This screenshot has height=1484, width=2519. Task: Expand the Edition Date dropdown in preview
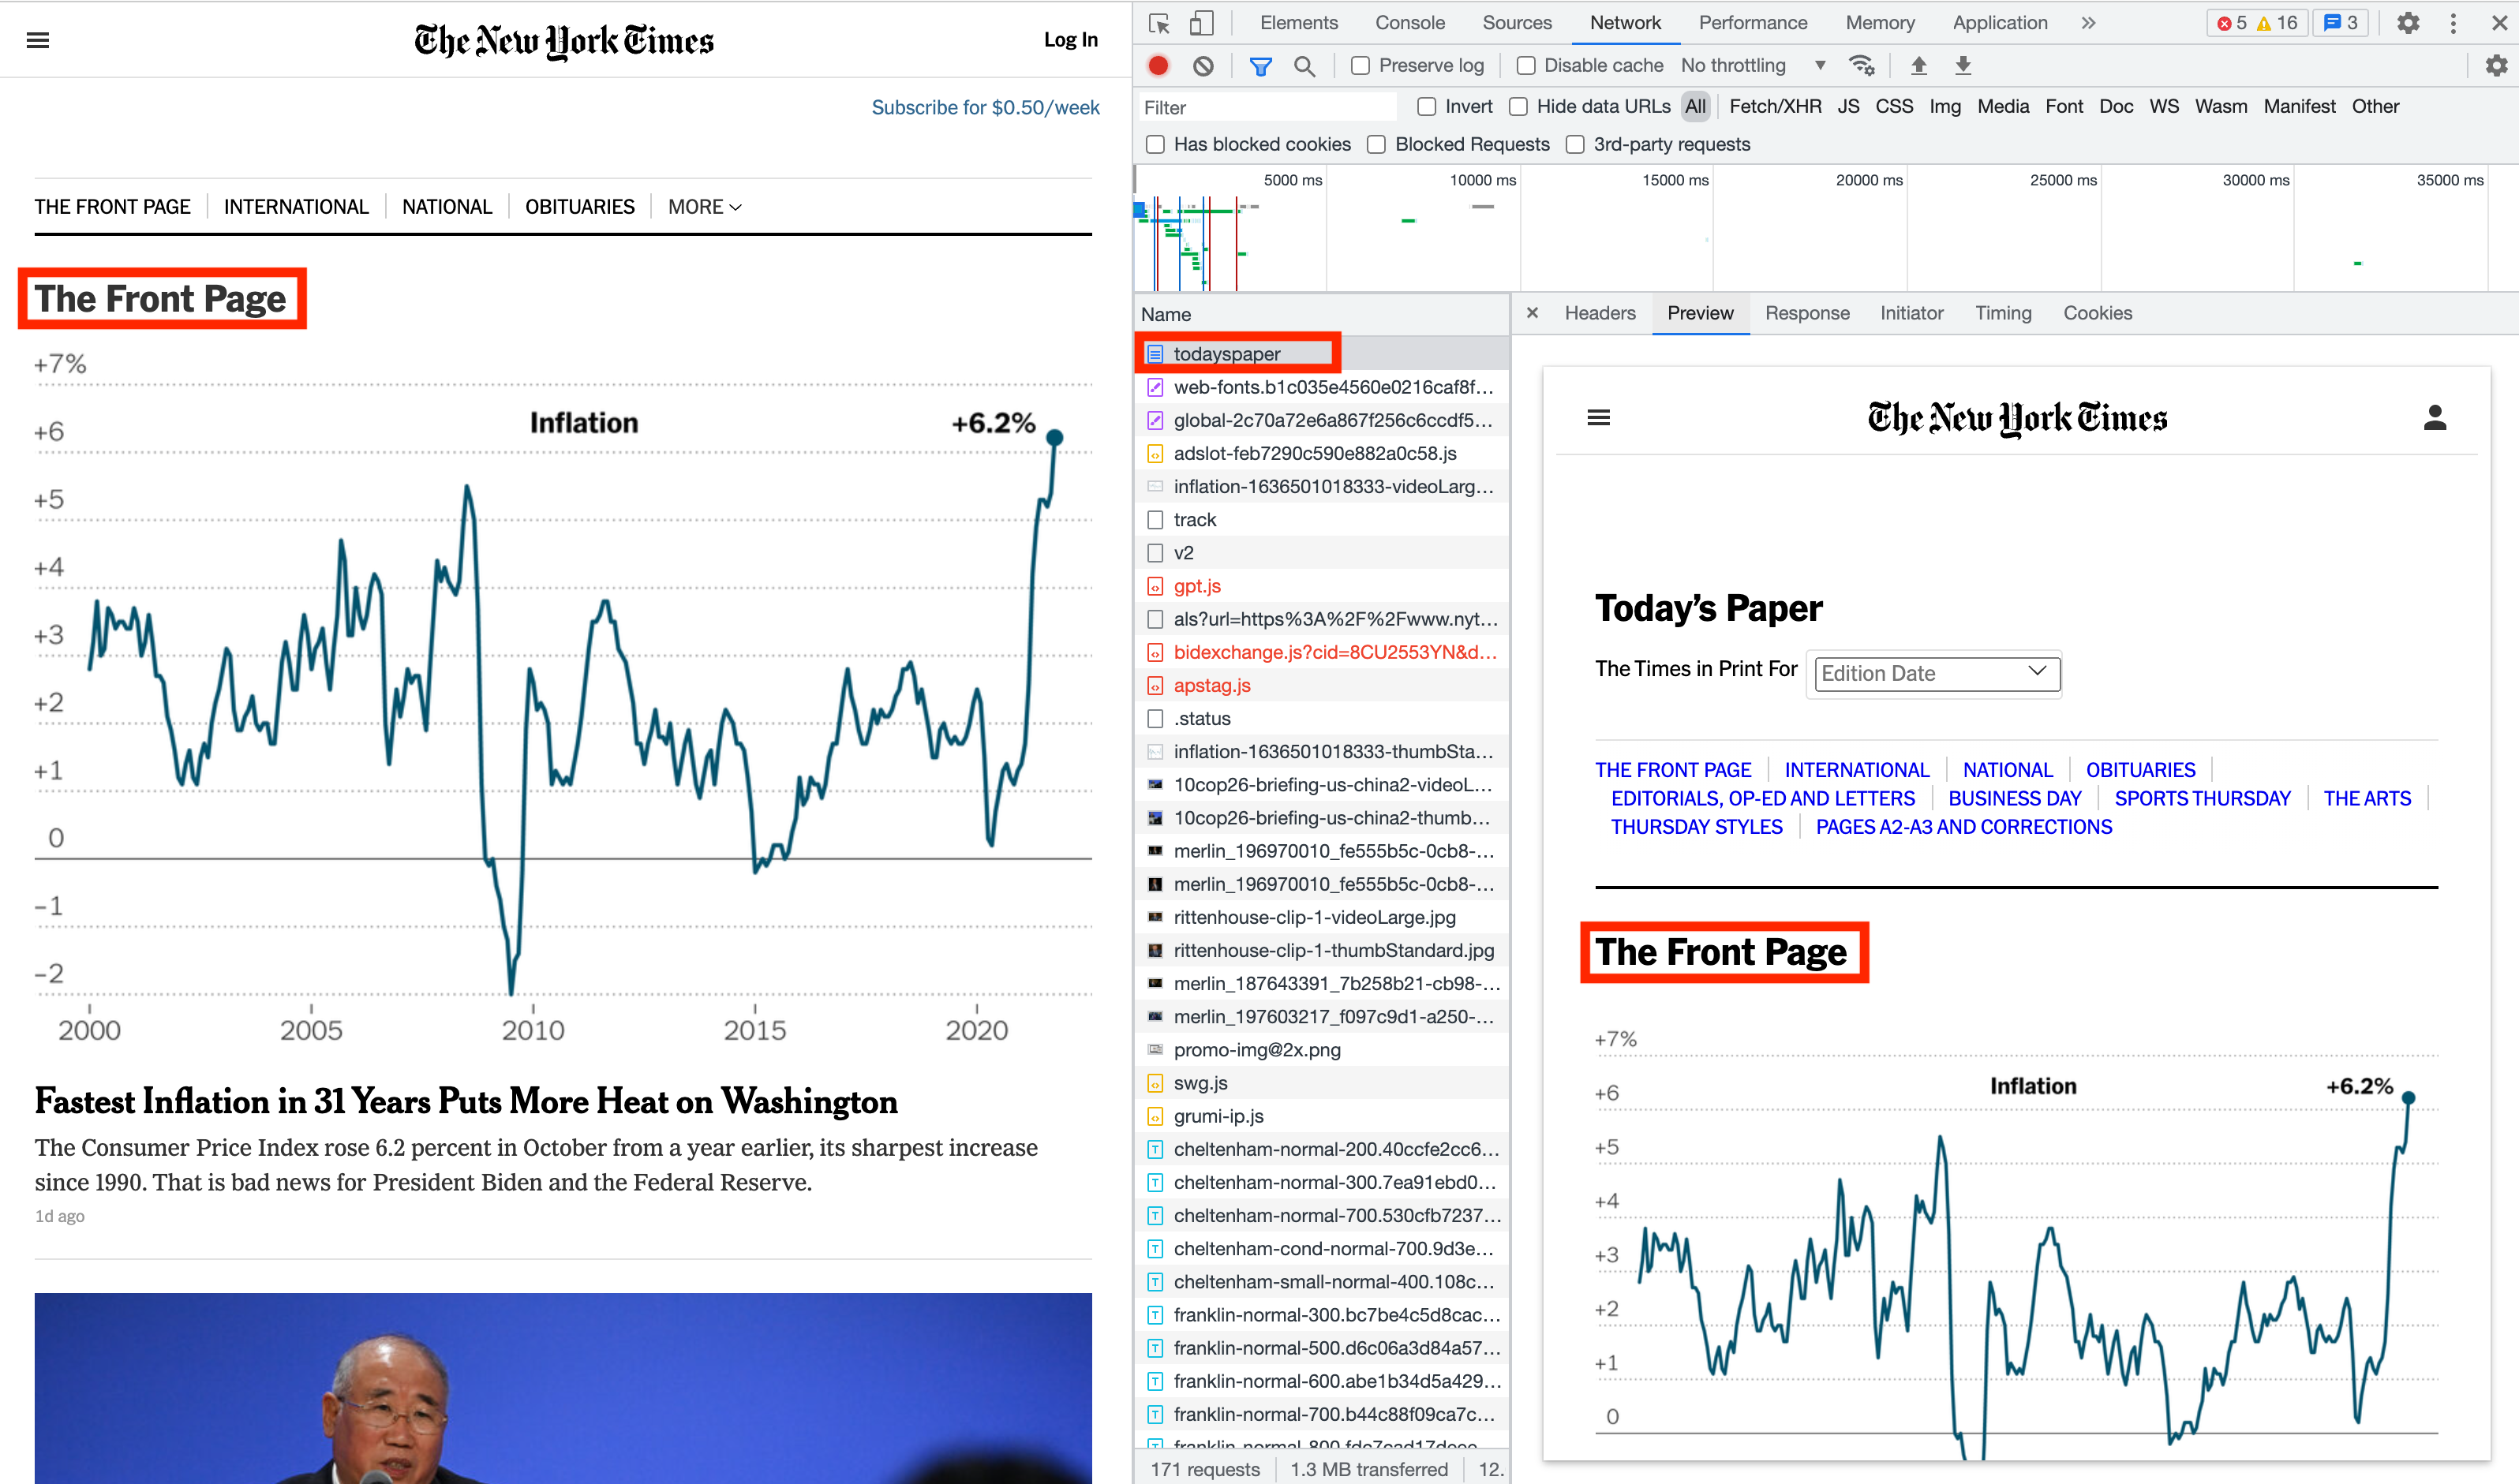[x=1936, y=673]
